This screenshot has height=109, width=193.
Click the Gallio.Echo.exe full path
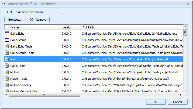click(129, 34)
